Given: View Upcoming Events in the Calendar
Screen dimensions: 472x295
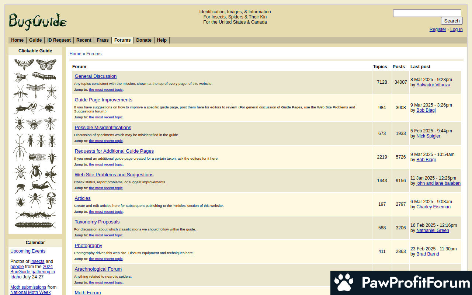Looking at the screenshot, I should 28,251.
